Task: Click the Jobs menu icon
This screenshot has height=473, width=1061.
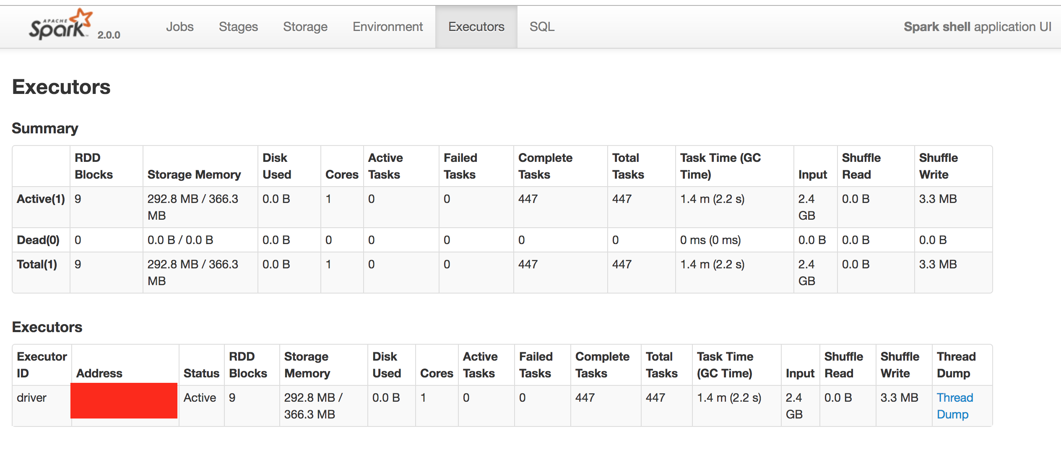Action: pos(179,27)
